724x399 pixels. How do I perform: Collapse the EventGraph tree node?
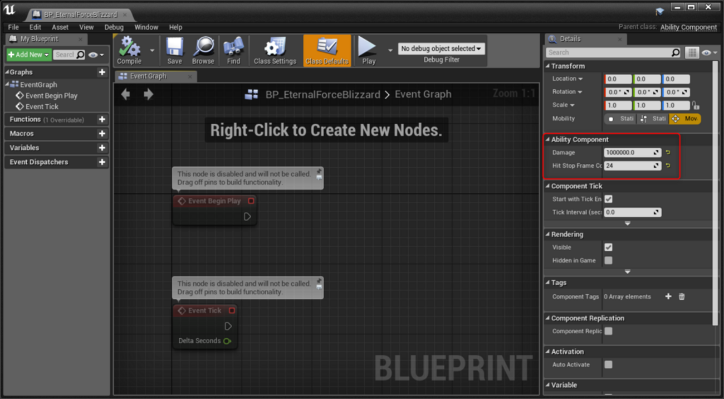[7, 84]
